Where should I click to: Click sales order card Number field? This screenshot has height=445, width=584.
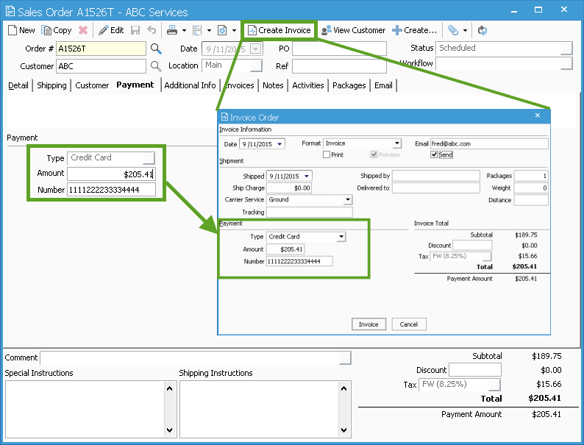111,190
